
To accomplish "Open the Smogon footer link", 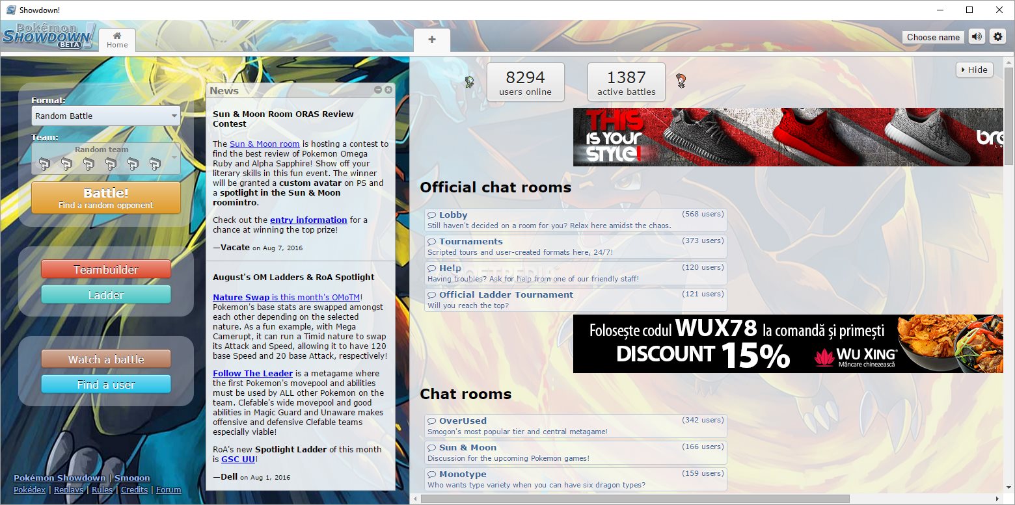I will tap(132, 478).
